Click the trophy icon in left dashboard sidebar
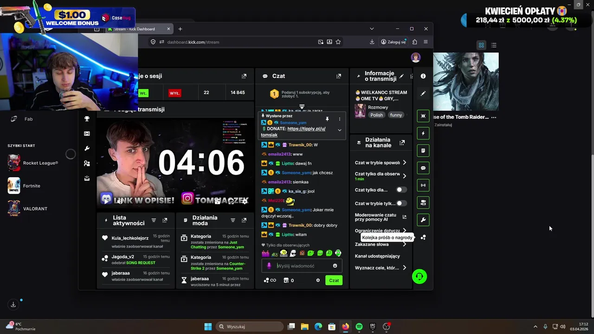 [87, 119]
